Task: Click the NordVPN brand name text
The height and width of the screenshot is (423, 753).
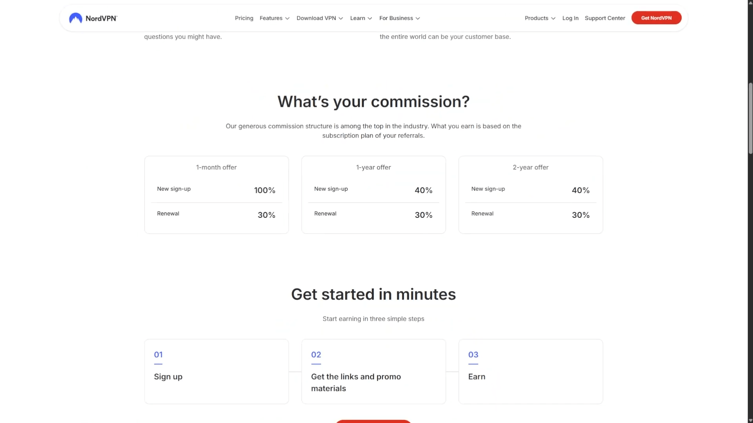Action: point(101,18)
